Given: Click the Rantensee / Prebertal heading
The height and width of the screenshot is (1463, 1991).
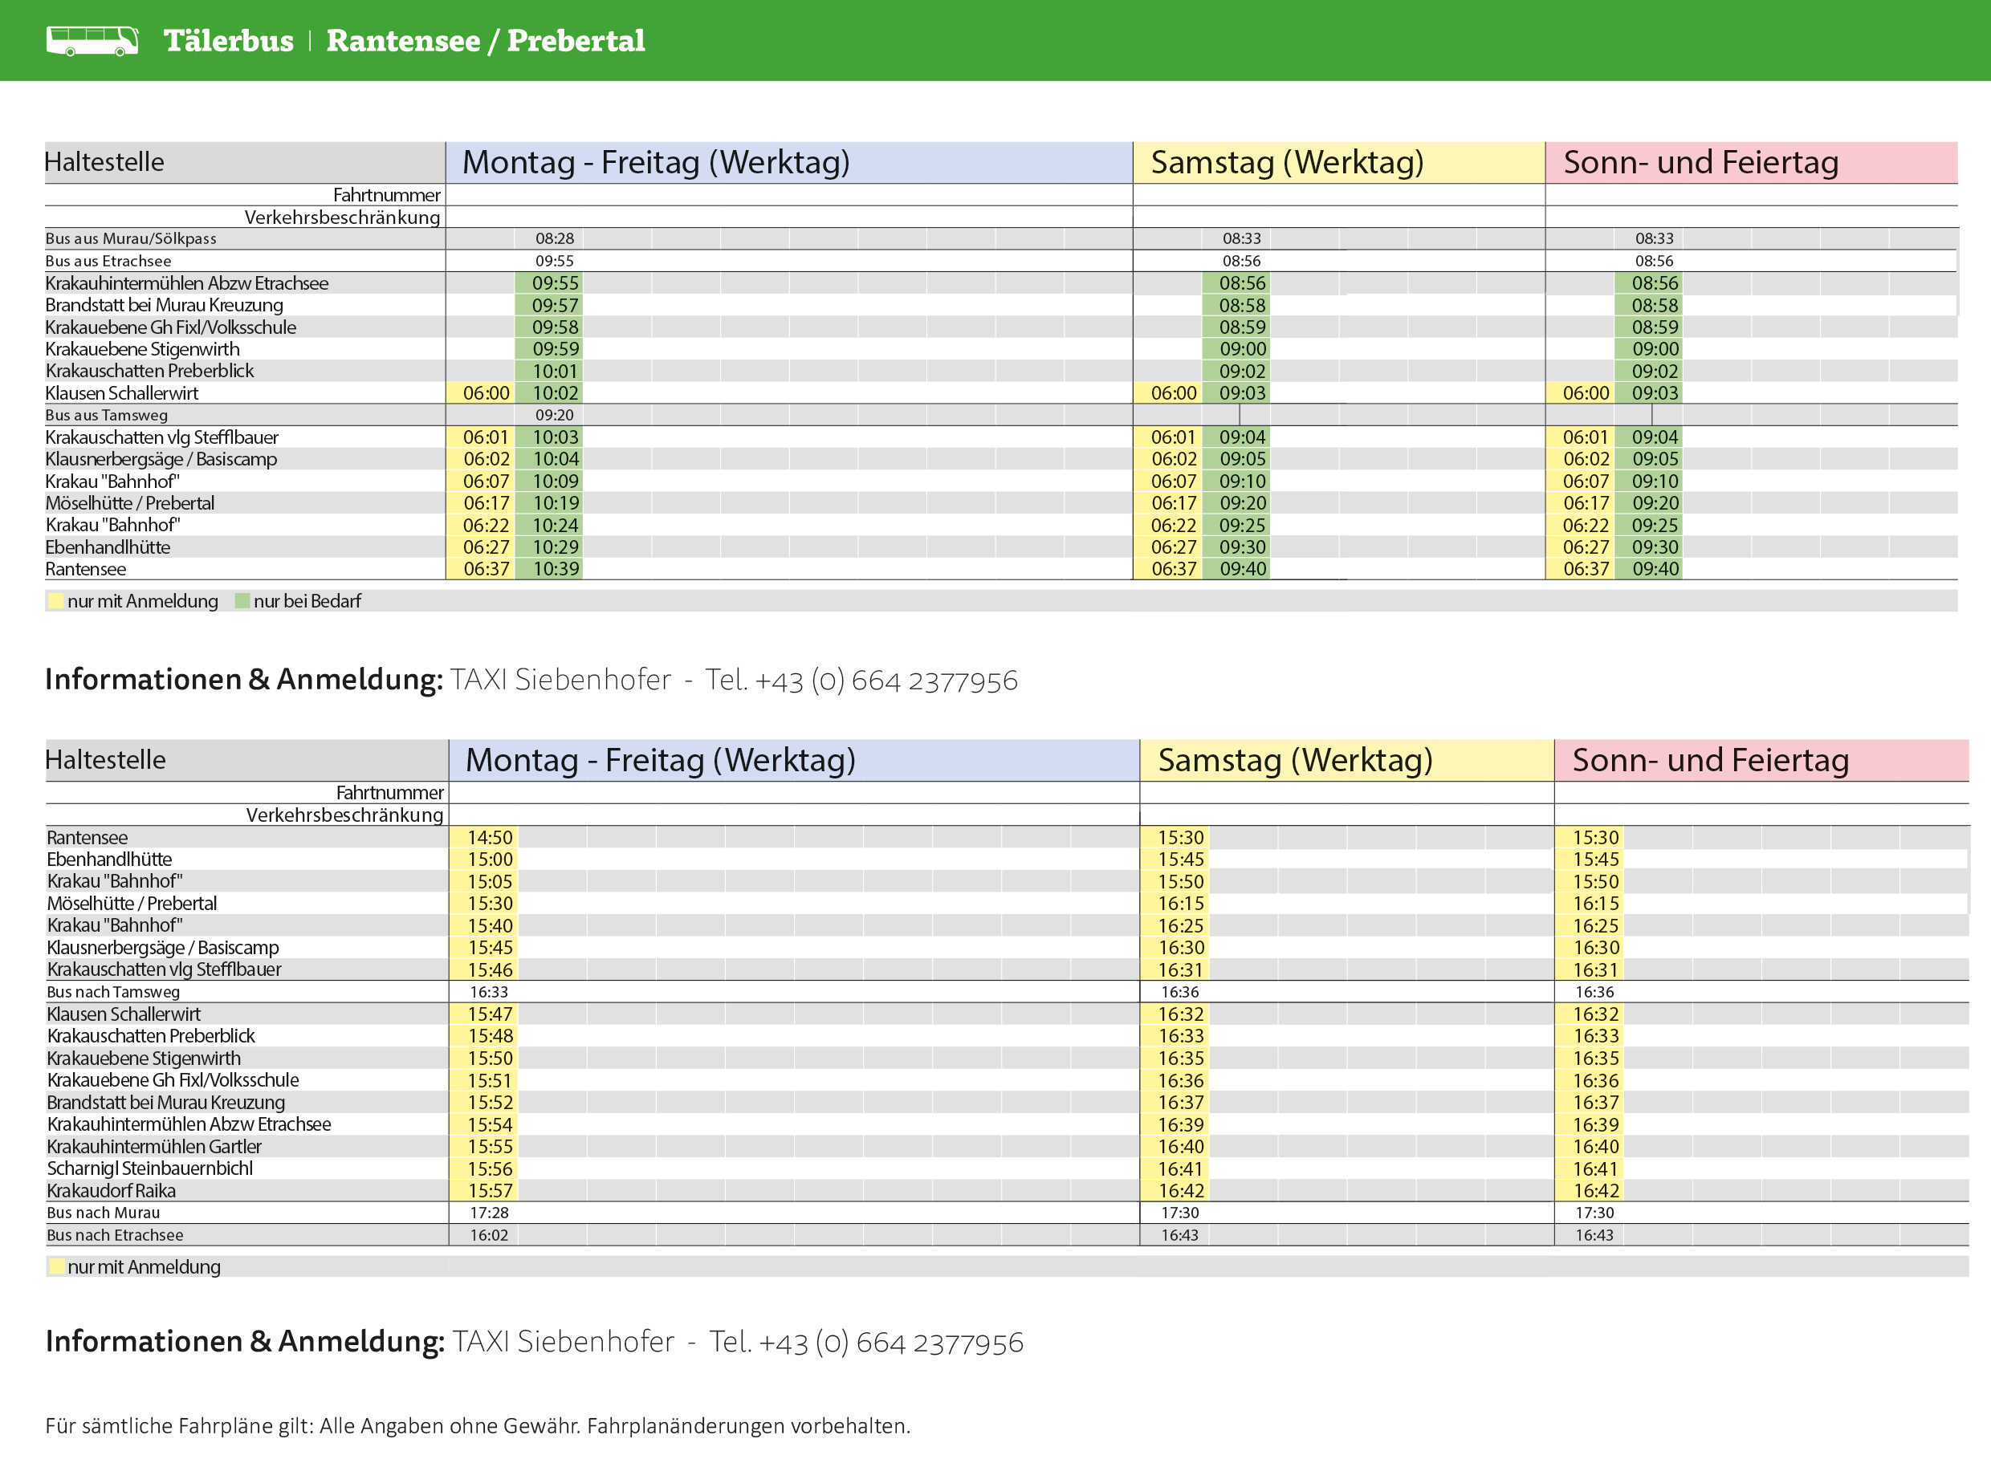Looking at the screenshot, I should pos(486,41).
